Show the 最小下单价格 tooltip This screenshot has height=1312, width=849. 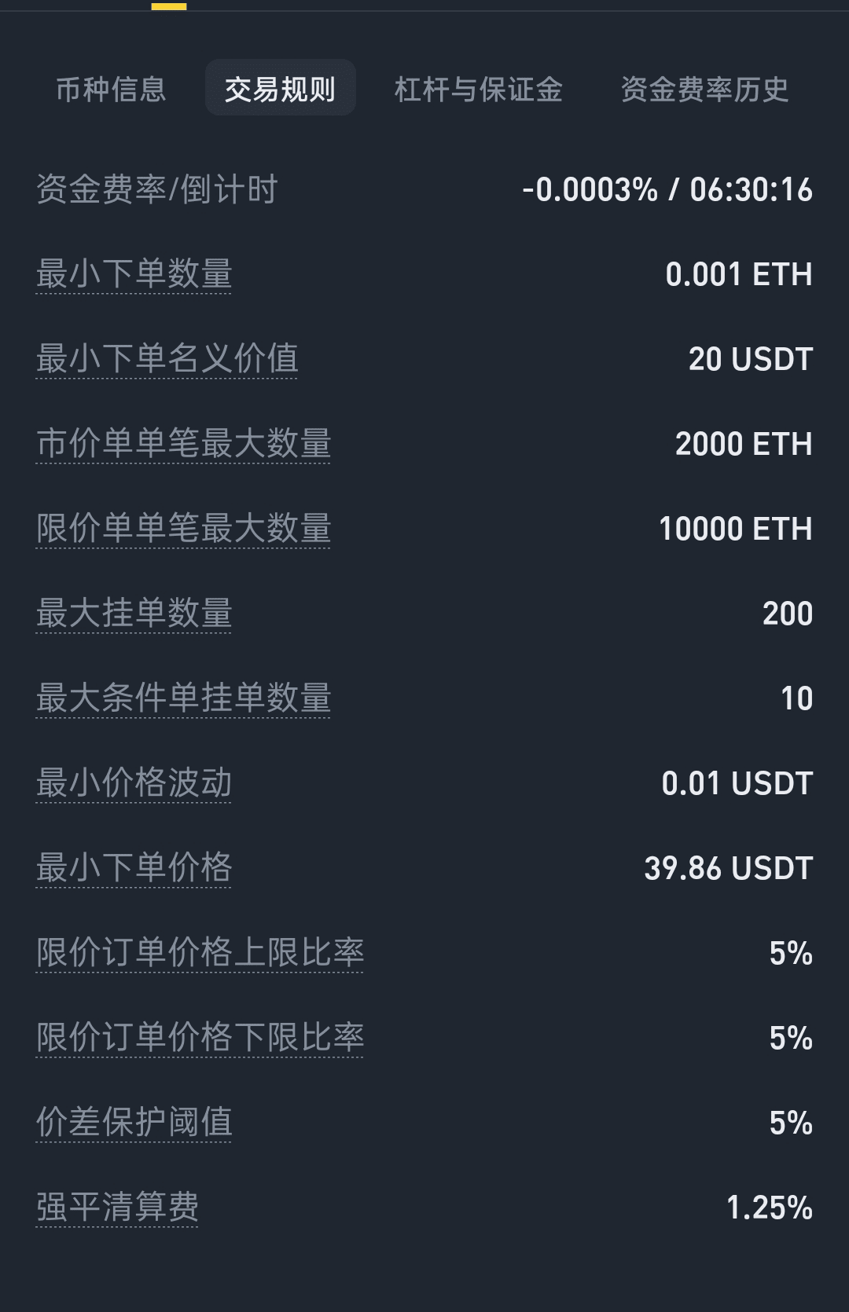(x=134, y=868)
